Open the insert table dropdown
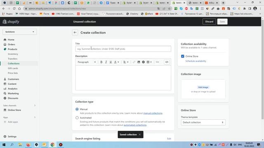The height and width of the screenshot is (148, 264). 149,62
